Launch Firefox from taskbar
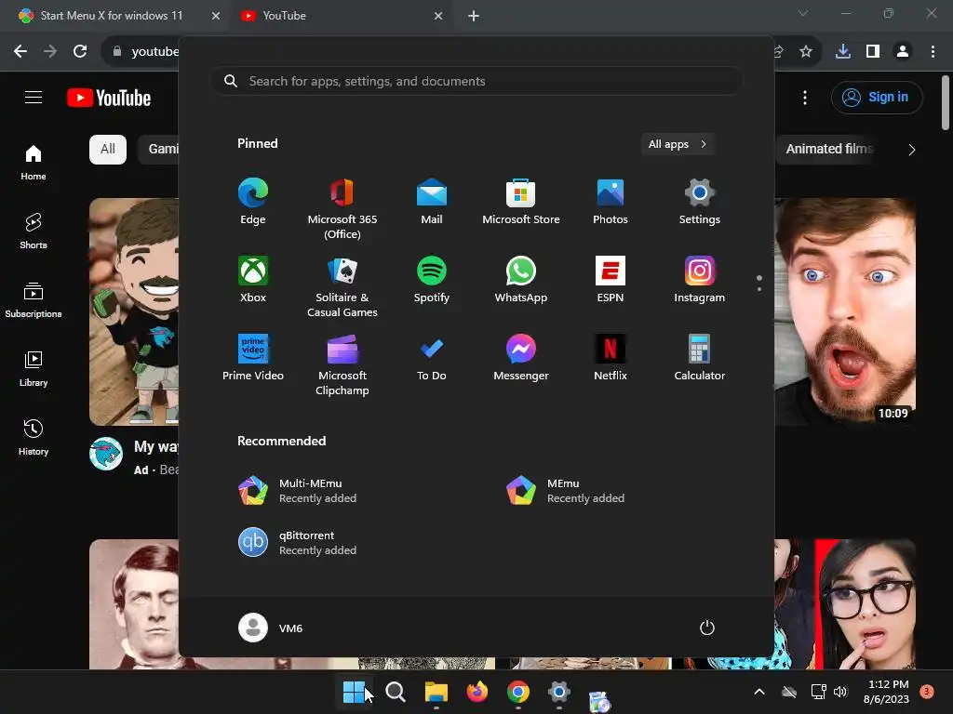953x714 pixels. coord(477,692)
